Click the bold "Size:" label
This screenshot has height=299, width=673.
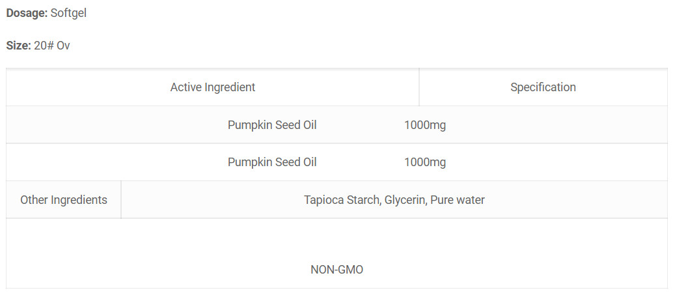click(x=18, y=46)
